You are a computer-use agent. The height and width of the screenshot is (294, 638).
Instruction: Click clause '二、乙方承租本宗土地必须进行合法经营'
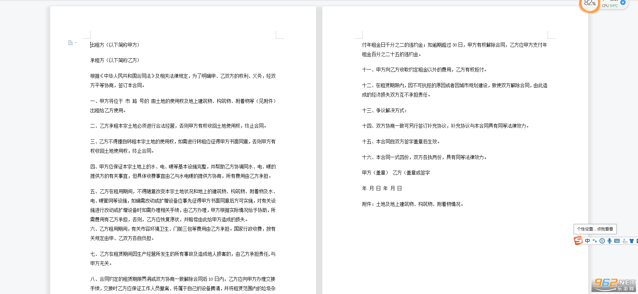click(179, 126)
